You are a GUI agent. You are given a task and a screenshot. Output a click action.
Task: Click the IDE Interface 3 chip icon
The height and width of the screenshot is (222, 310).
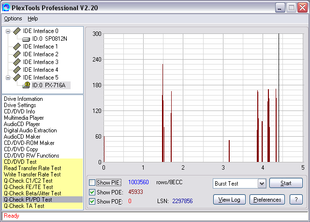(17, 62)
